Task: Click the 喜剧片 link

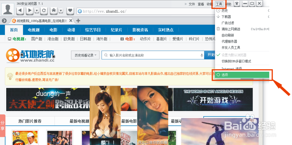Action: 161,39
